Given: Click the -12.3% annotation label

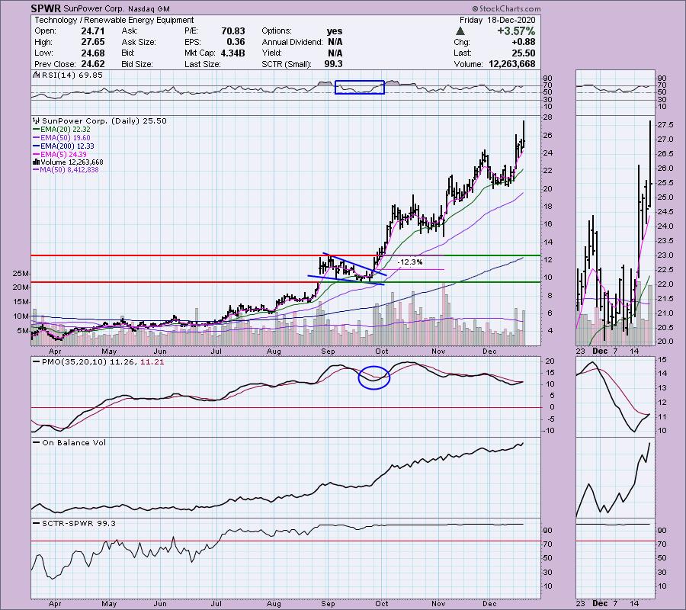Looking at the screenshot, I should point(409,262).
